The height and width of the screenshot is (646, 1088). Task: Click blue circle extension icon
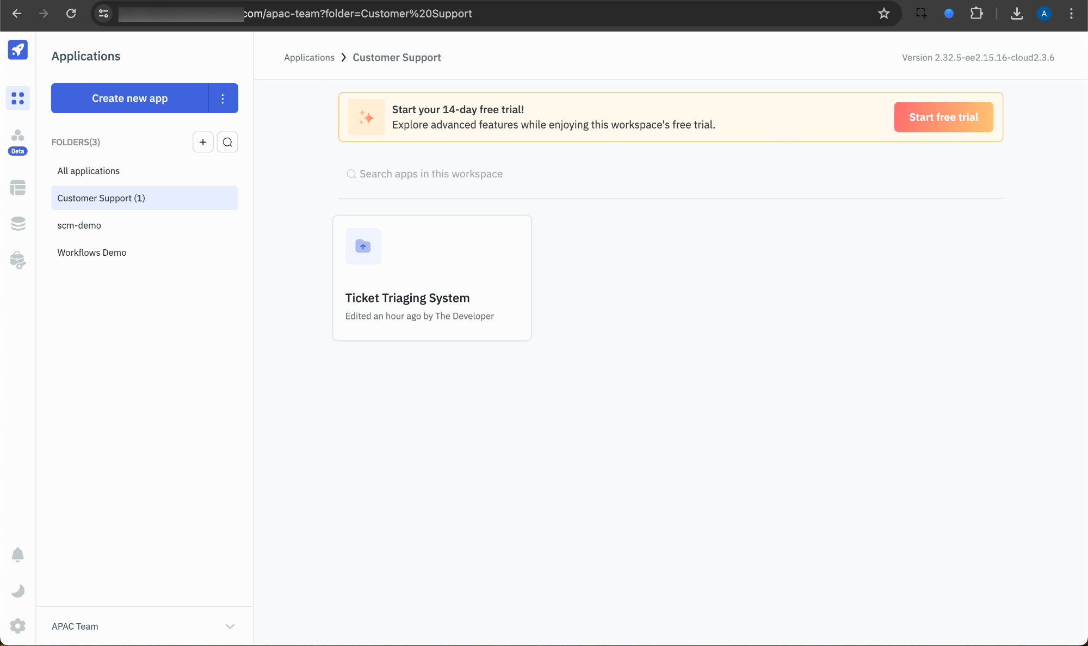coord(949,14)
